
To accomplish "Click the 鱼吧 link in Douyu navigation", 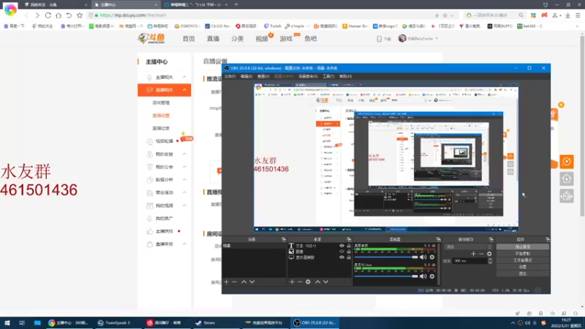I will click(310, 39).
